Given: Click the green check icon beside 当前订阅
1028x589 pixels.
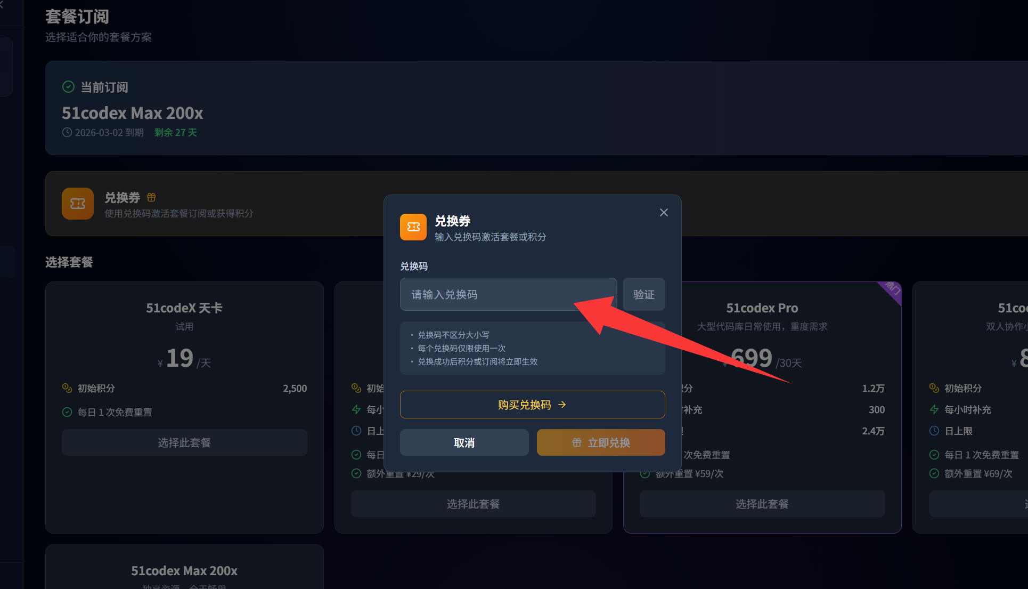Looking at the screenshot, I should 68,87.
